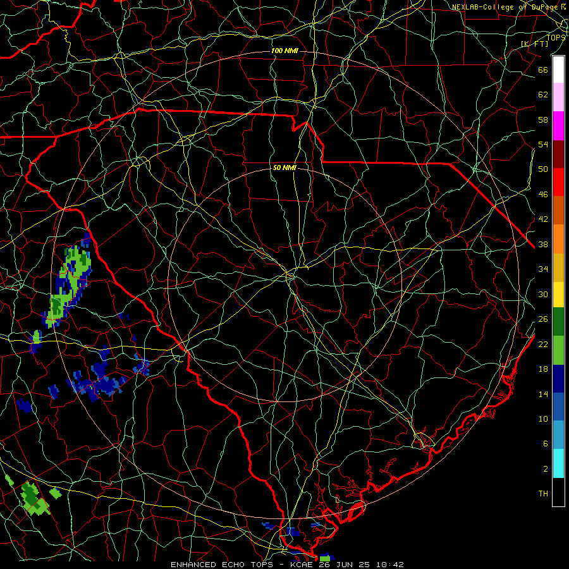Click the white swatch in the tops legend
This screenshot has width=569, height=569.
(x=558, y=70)
